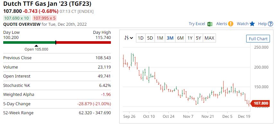The image size is (278, 130).
Task: Select the 1D chart period
Action: pos(140,38)
